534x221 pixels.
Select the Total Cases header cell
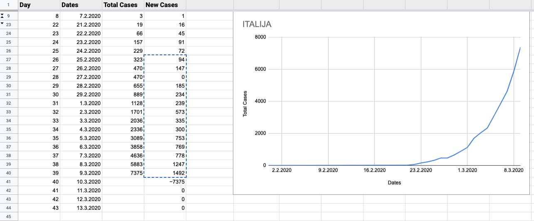123,5
